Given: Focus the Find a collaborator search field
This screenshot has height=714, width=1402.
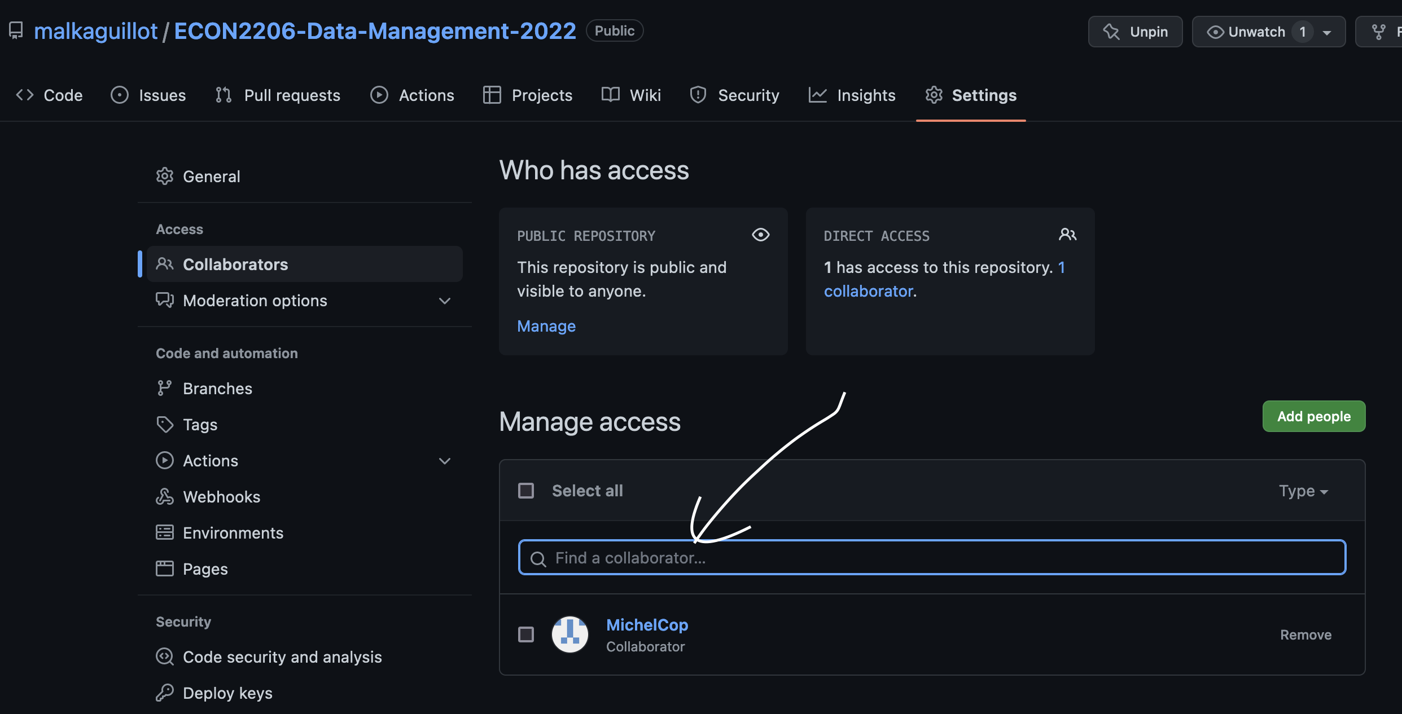Looking at the screenshot, I should (x=931, y=558).
